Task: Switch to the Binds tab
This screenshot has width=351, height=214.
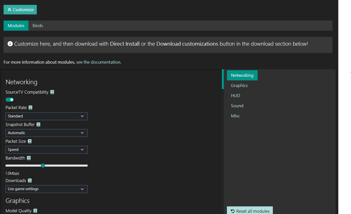Action: coord(38,26)
